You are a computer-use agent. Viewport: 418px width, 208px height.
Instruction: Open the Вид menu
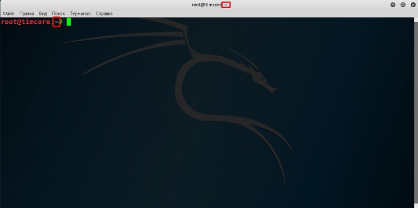coord(43,13)
